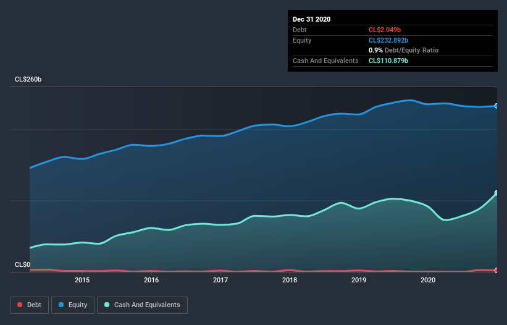
Task: Toggle the Equity series legend button
Action: click(73, 305)
